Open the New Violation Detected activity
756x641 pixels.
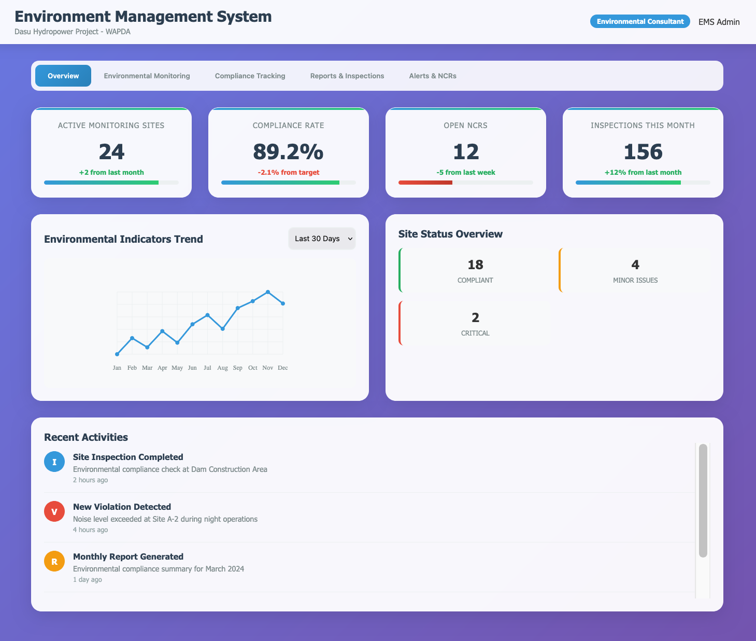[122, 507]
